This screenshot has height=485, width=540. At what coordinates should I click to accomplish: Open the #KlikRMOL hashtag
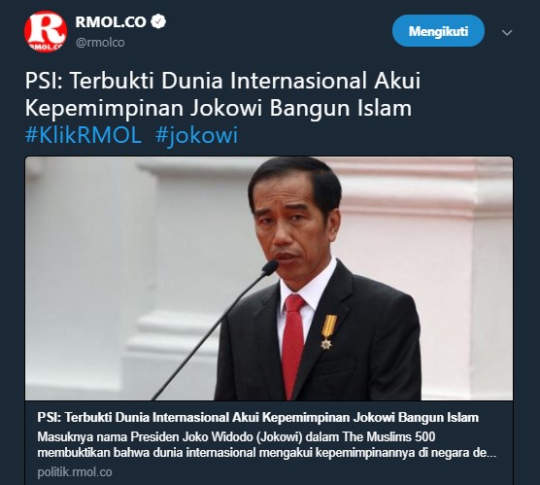(x=84, y=135)
